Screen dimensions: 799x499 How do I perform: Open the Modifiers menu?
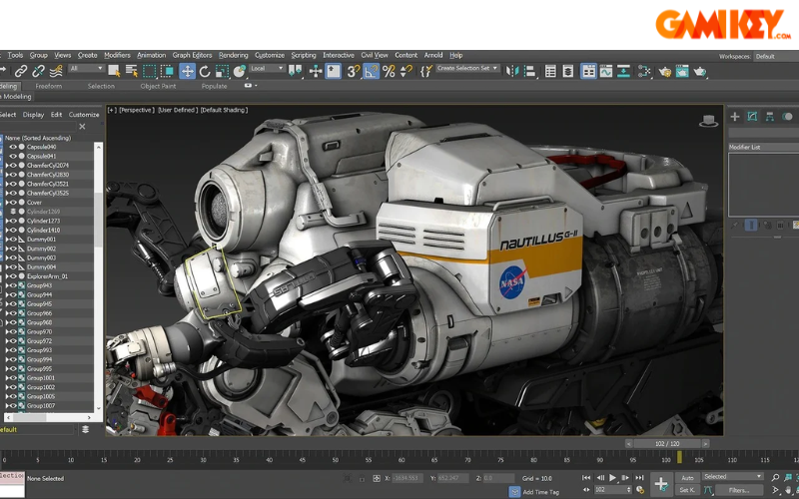[x=117, y=55]
